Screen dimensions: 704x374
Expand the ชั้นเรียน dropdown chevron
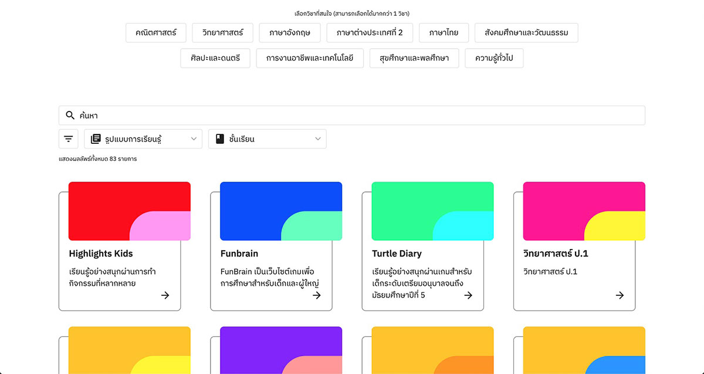pos(318,139)
